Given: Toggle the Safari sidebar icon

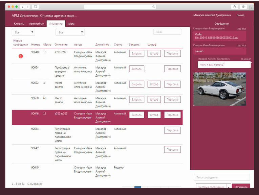Looking at the screenshot, I should click(x=35, y=7).
